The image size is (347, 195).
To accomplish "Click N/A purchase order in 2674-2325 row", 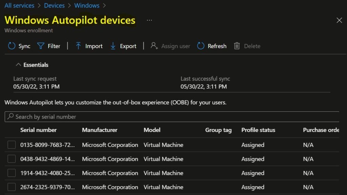I will point(308,187).
